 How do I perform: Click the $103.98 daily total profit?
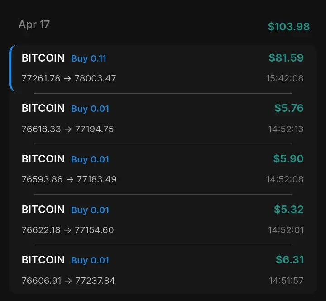(288, 27)
